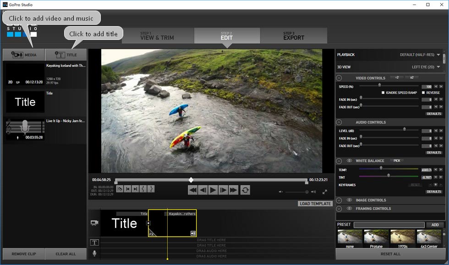449x265 pixels.
Task: Click the rewind playback icon
Action: [x=193, y=190]
